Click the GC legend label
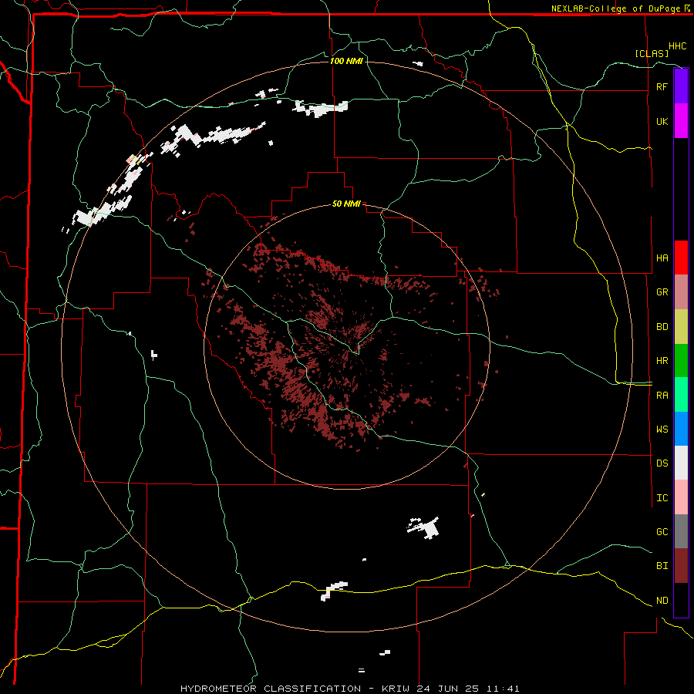Image resolution: width=694 pixels, height=694 pixels. click(x=662, y=532)
